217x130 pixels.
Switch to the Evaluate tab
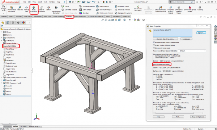(69, 17)
